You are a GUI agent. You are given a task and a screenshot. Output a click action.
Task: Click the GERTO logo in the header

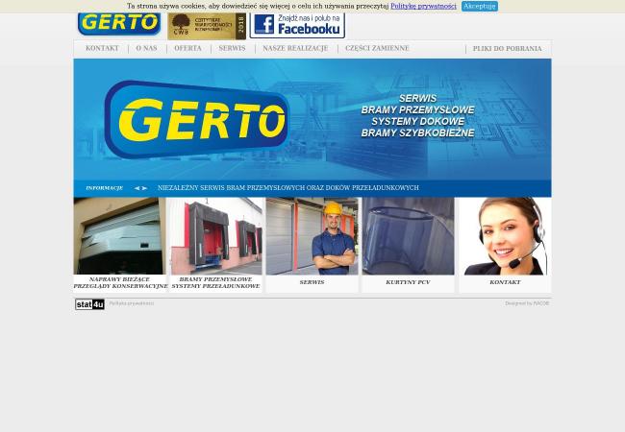pos(119,24)
